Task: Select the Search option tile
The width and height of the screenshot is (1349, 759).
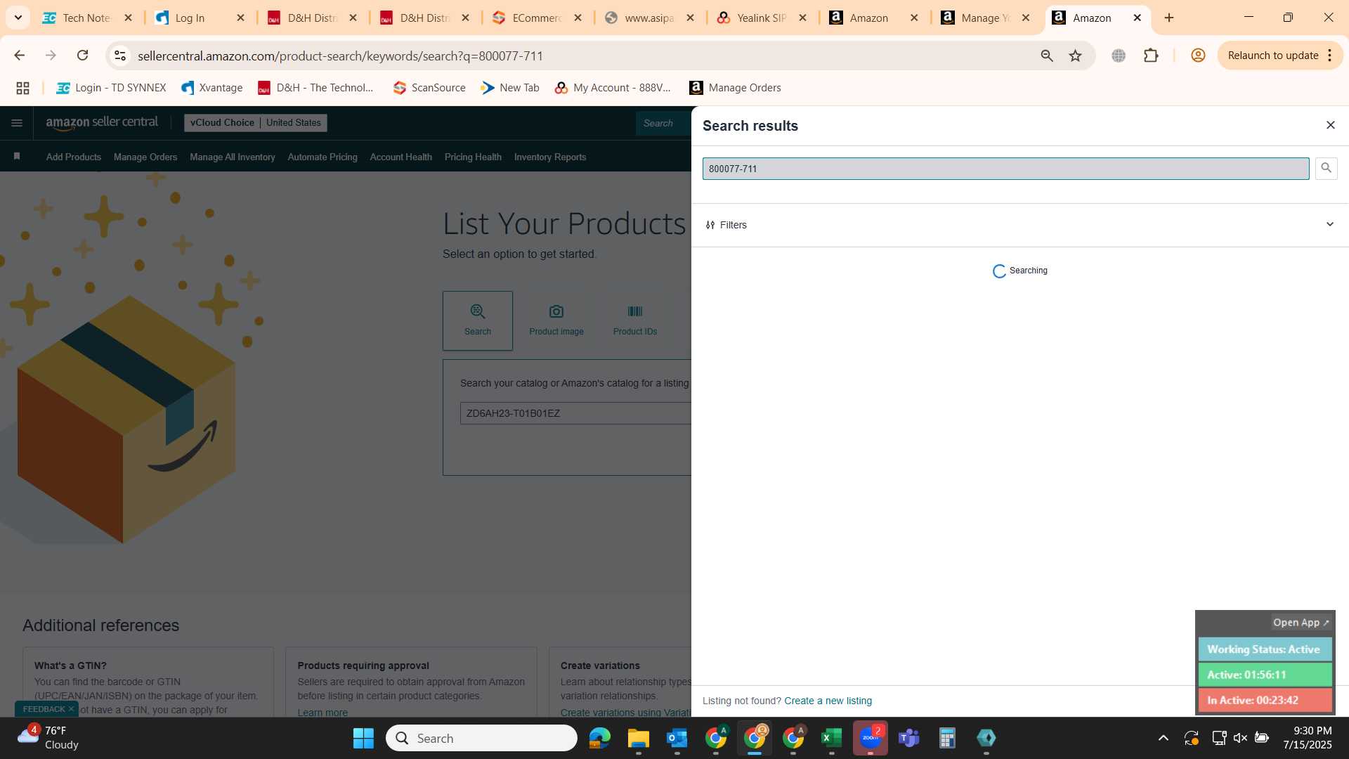Action: [478, 320]
